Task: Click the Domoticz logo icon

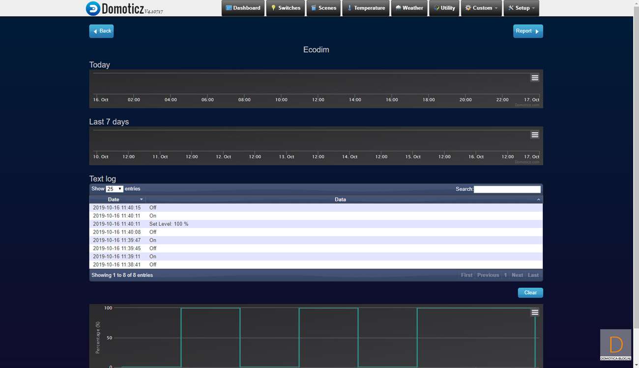Action: pyautogui.click(x=93, y=8)
